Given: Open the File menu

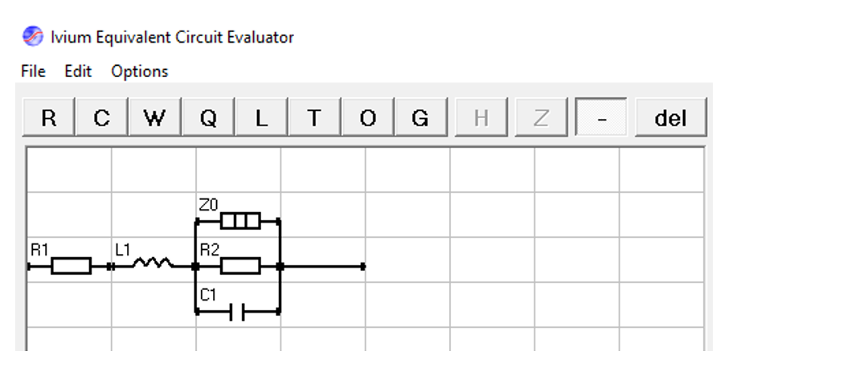Looking at the screenshot, I should 33,72.
